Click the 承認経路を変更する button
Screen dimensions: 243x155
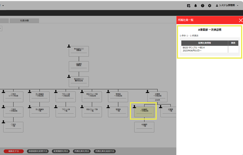pyautogui.click(x=38, y=151)
